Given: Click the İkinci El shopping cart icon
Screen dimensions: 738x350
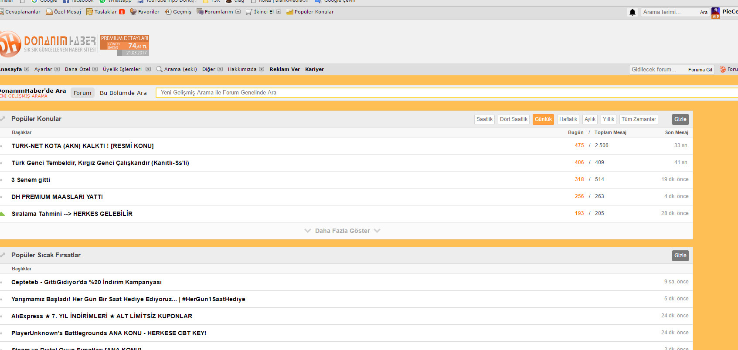Looking at the screenshot, I should pyautogui.click(x=249, y=12).
